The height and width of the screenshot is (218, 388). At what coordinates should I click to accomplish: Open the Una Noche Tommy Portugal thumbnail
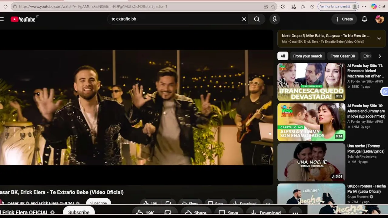pos(311,162)
